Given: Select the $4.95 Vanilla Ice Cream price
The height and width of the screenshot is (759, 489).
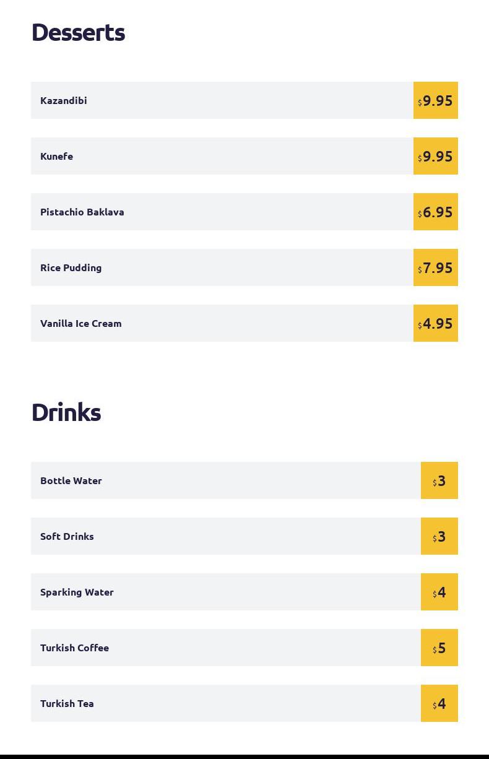Looking at the screenshot, I should click(x=436, y=323).
